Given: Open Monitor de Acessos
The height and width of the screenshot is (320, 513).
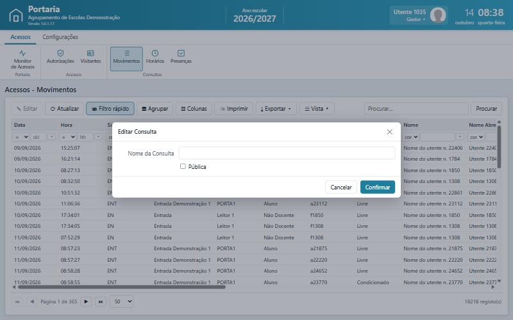Looking at the screenshot, I should [x=22, y=60].
